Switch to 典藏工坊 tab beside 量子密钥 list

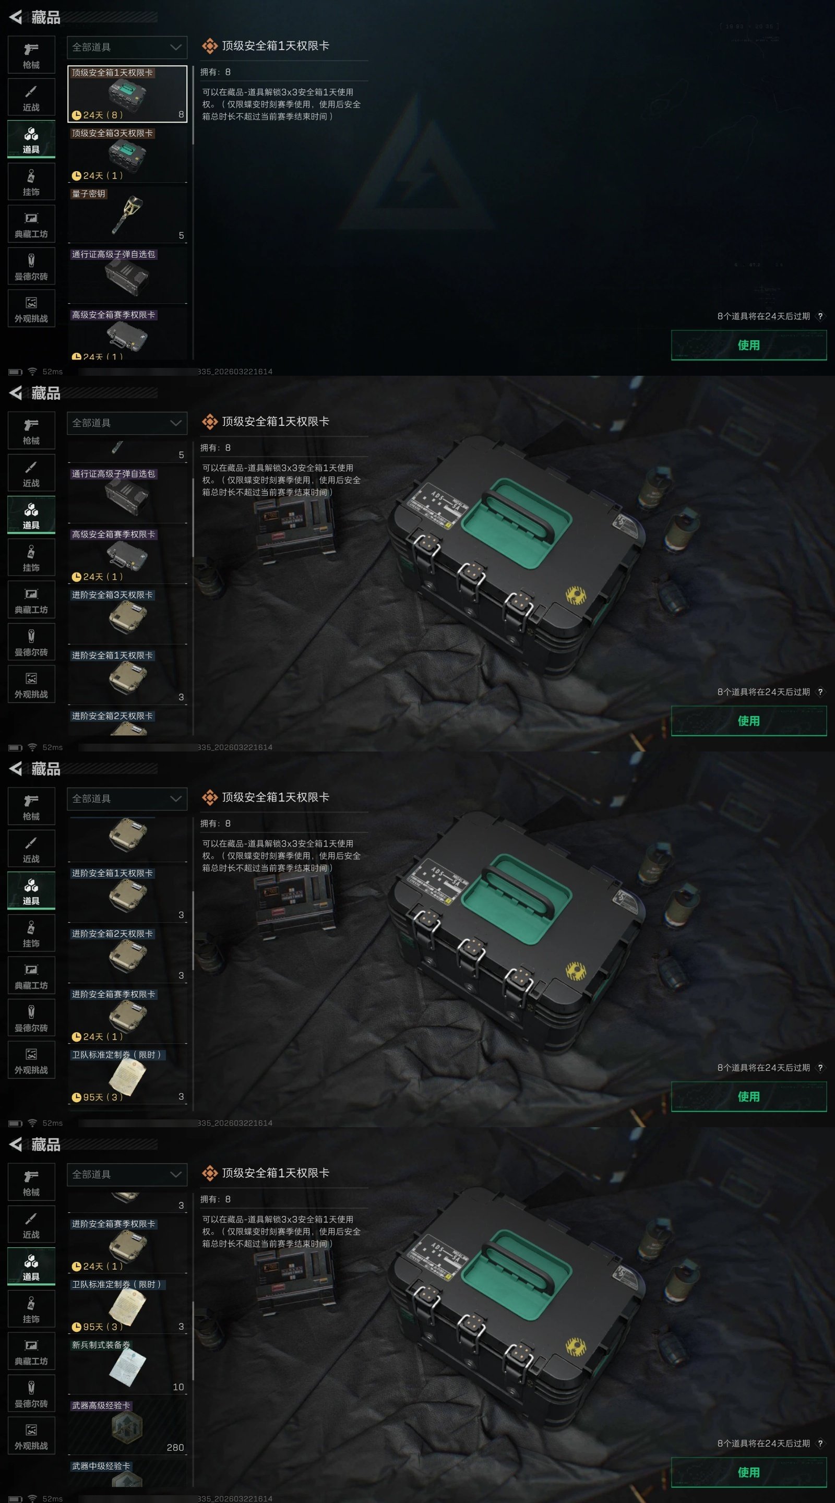[x=31, y=224]
